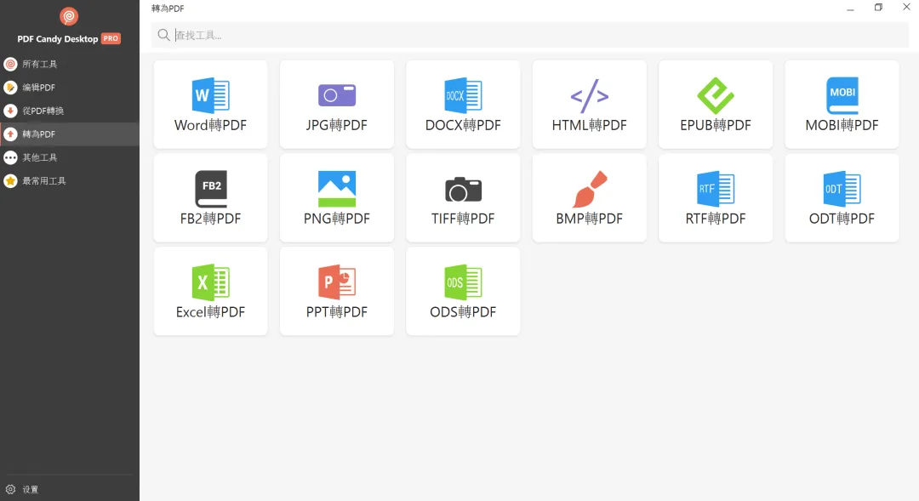Click the 编辑PDF pencil sidebar icon
Screen dimensions: 919x501
(x=10, y=88)
